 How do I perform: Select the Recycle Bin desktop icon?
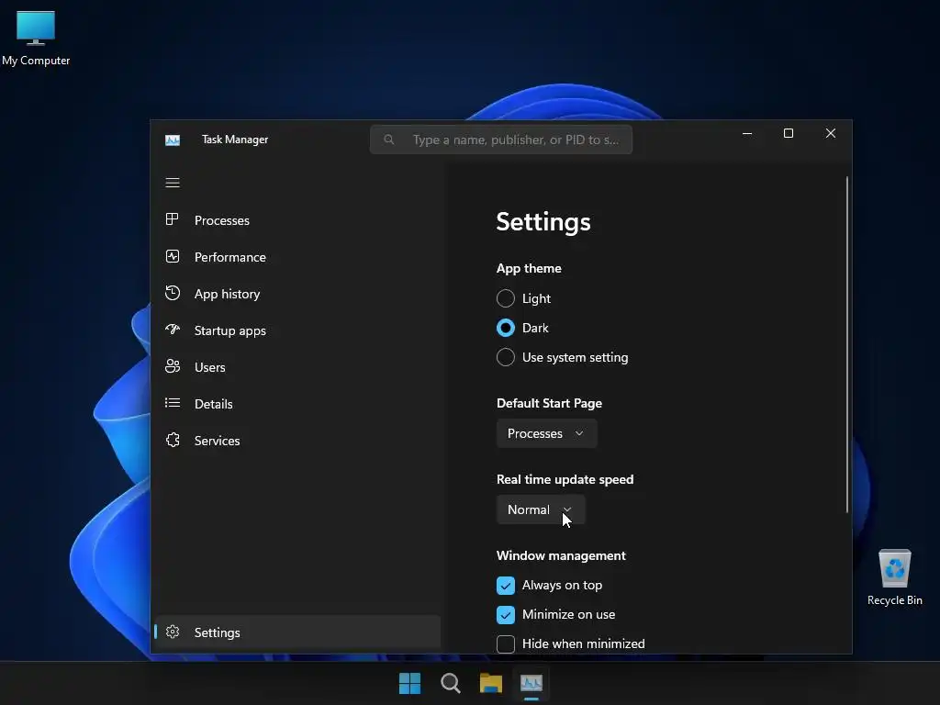[894, 578]
